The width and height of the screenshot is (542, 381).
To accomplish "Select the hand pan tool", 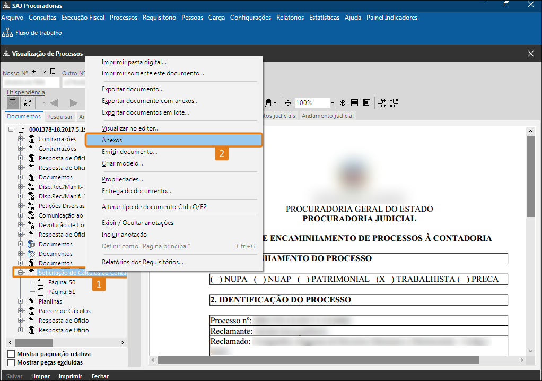I will 269,102.
